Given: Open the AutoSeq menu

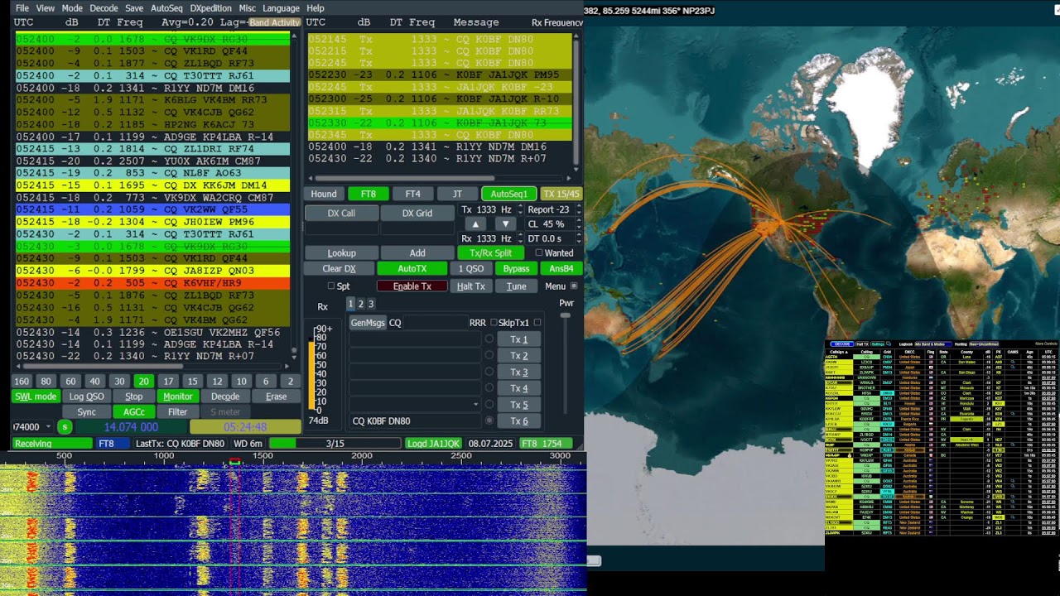Looking at the screenshot, I should [166, 8].
